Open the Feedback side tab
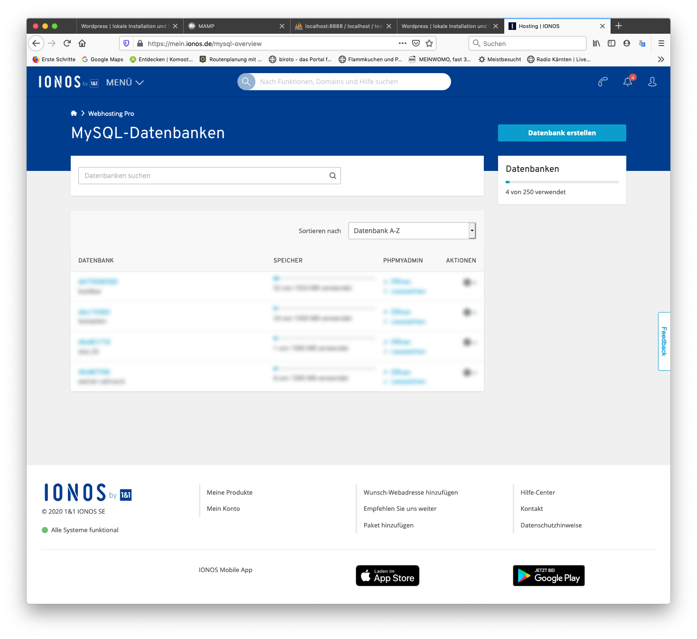 (x=664, y=341)
